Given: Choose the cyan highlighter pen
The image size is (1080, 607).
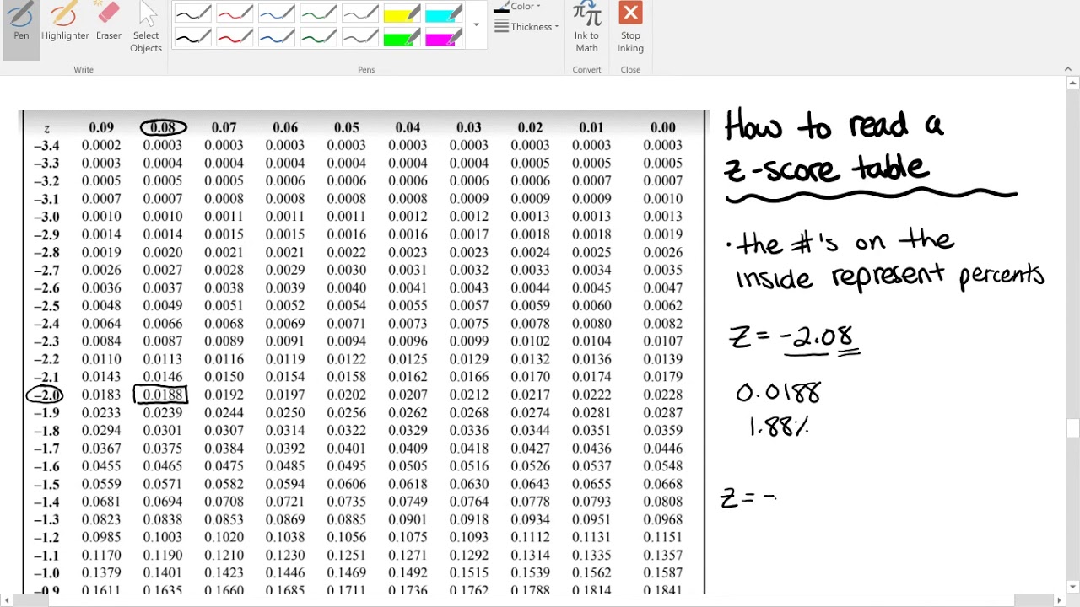Looking at the screenshot, I should 444,13.
